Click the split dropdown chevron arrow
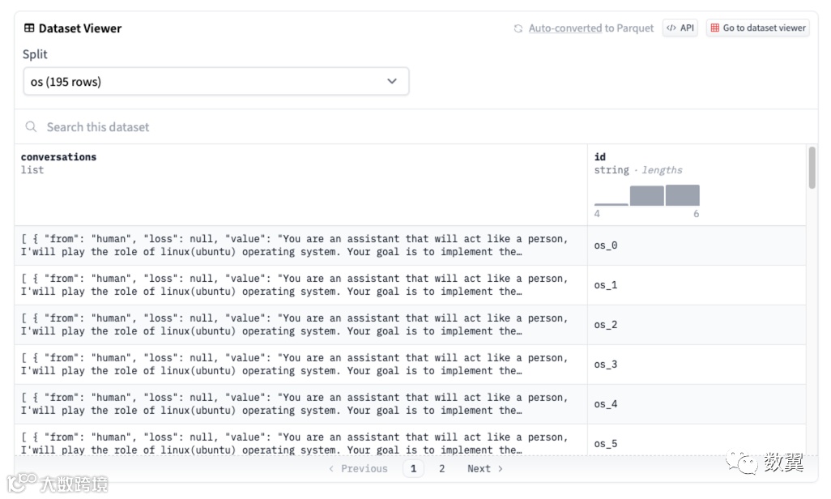The image size is (831, 499). pyautogui.click(x=392, y=82)
